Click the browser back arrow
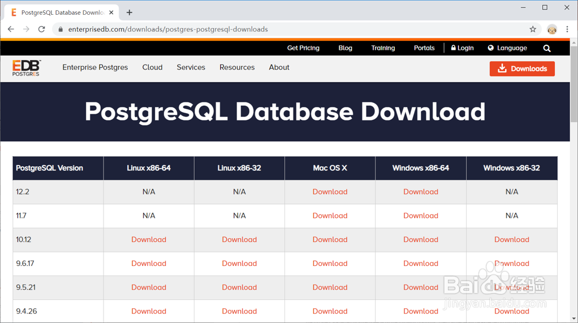Viewport: 578px width, 323px height. click(11, 29)
